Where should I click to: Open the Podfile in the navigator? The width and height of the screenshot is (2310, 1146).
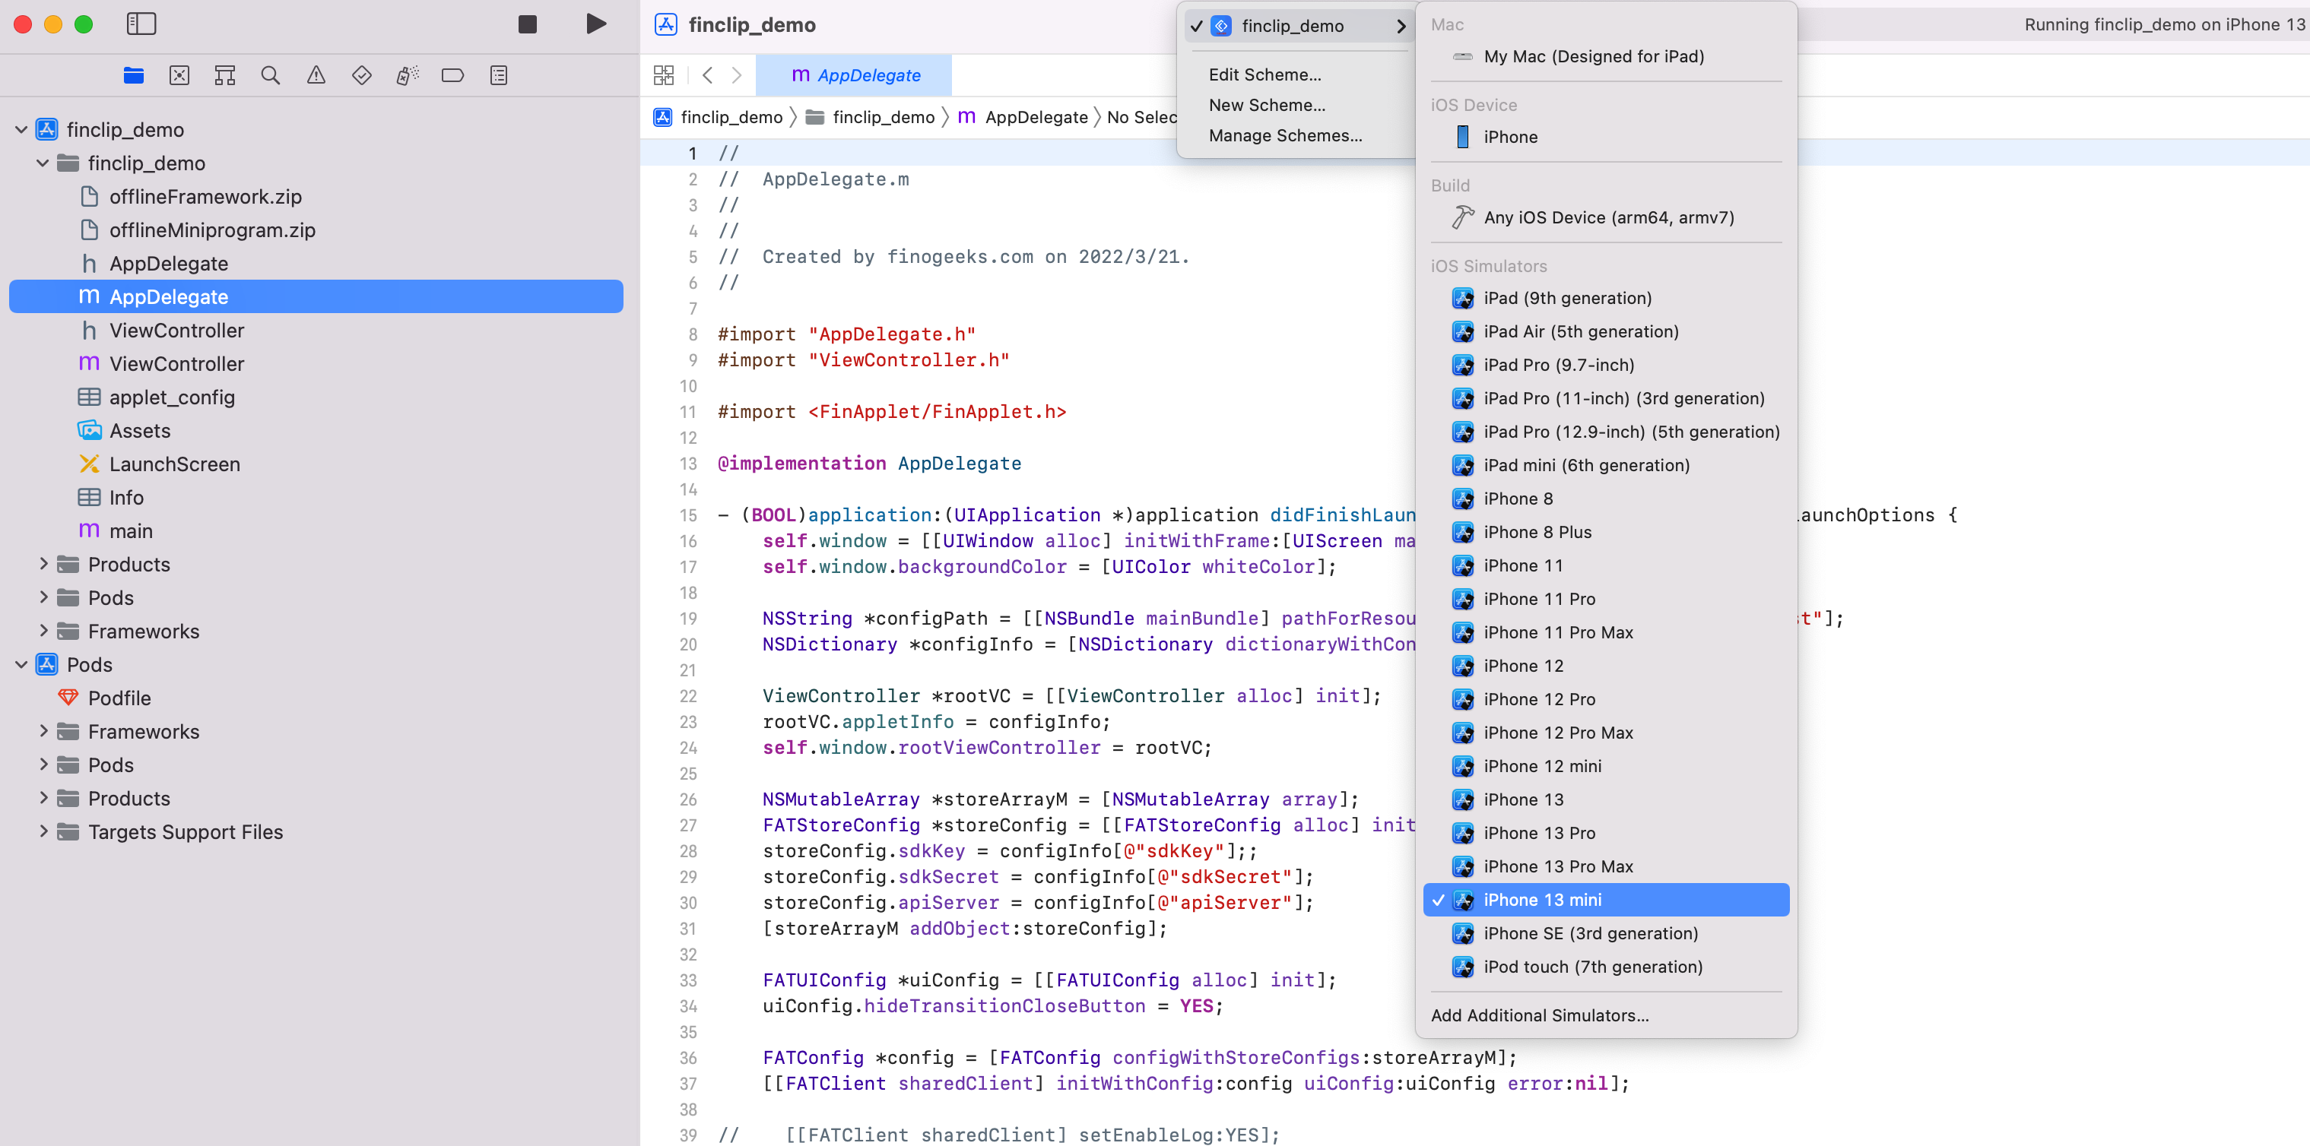click(x=119, y=698)
